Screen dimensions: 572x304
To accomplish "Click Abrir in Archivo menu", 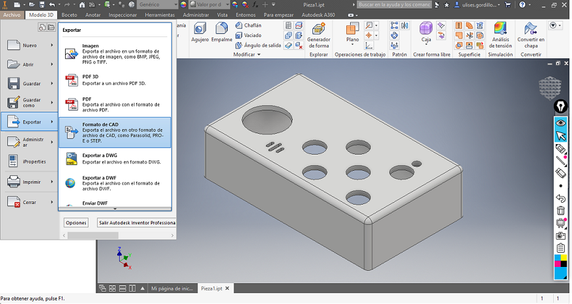I will pyautogui.click(x=29, y=64).
